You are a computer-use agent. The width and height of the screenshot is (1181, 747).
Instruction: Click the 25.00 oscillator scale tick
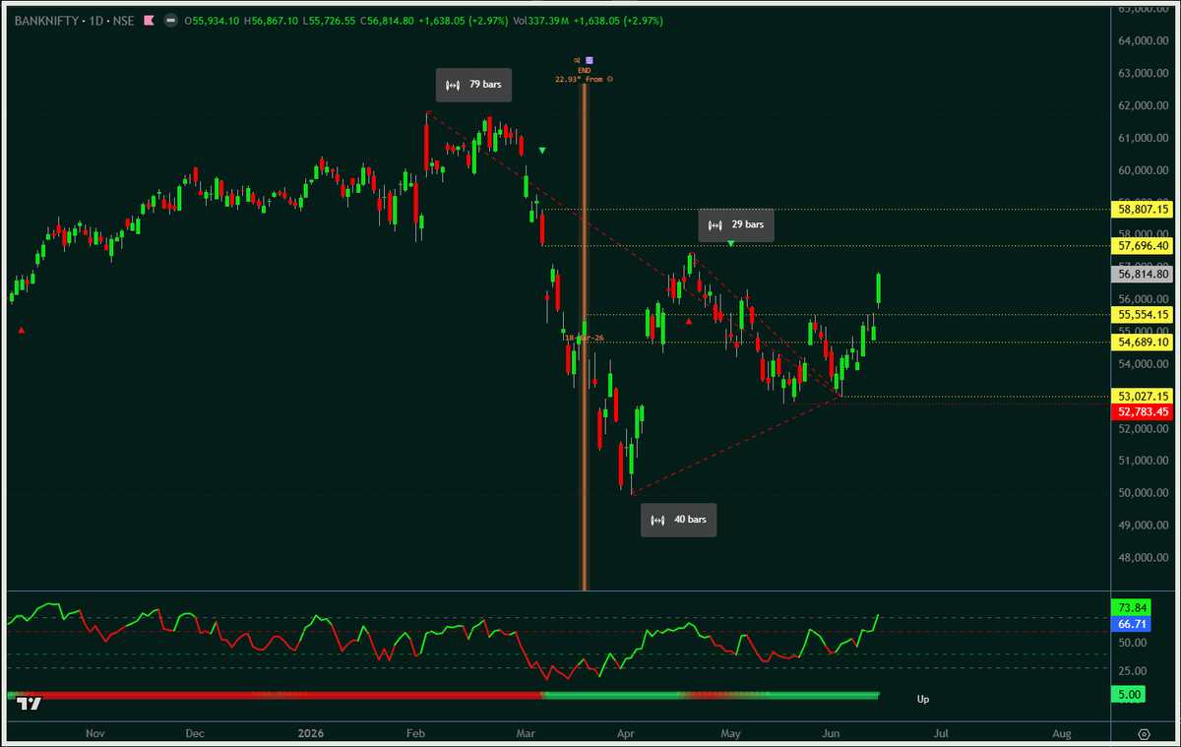click(x=1132, y=671)
